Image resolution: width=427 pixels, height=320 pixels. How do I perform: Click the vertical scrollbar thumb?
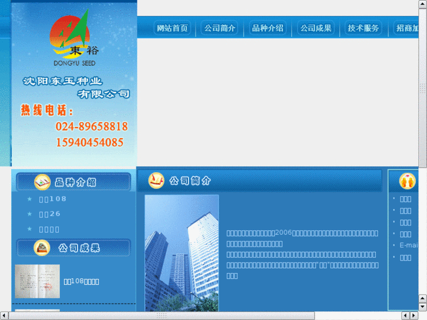[423, 88]
